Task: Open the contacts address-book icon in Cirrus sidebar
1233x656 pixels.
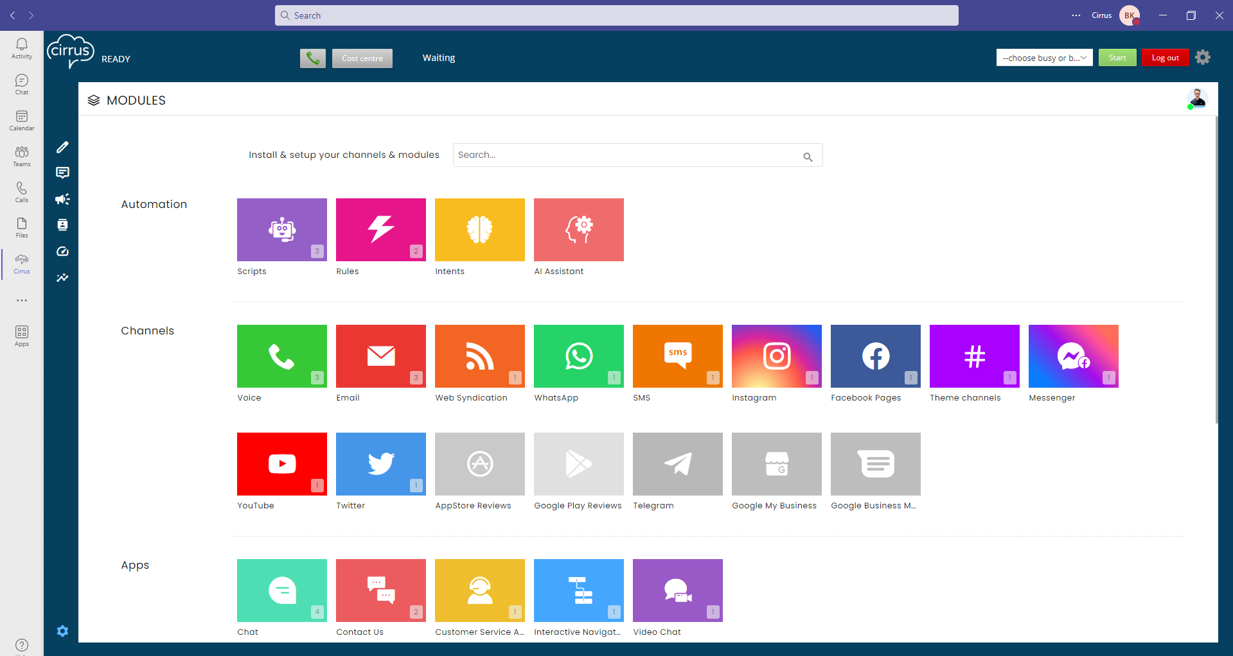Action: click(x=62, y=225)
